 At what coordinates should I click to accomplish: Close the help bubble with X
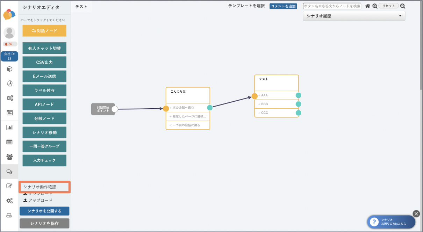tap(416, 213)
